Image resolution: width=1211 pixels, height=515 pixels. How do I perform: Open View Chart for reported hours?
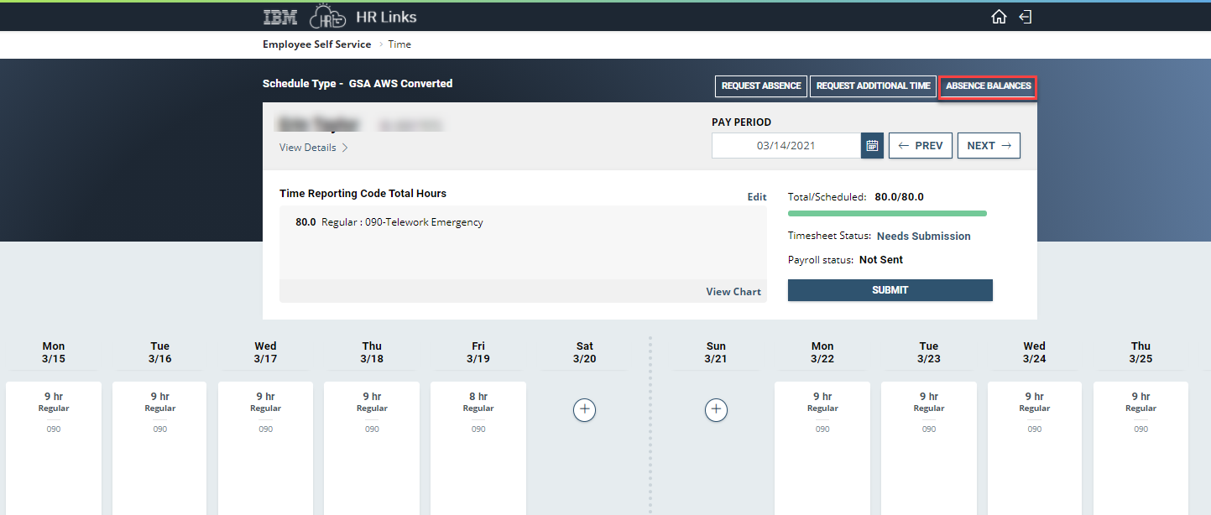pyautogui.click(x=733, y=291)
